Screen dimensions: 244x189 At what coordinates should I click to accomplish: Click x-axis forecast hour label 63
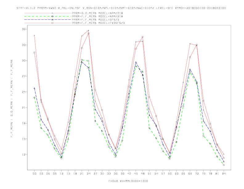[x=177, y=174]
